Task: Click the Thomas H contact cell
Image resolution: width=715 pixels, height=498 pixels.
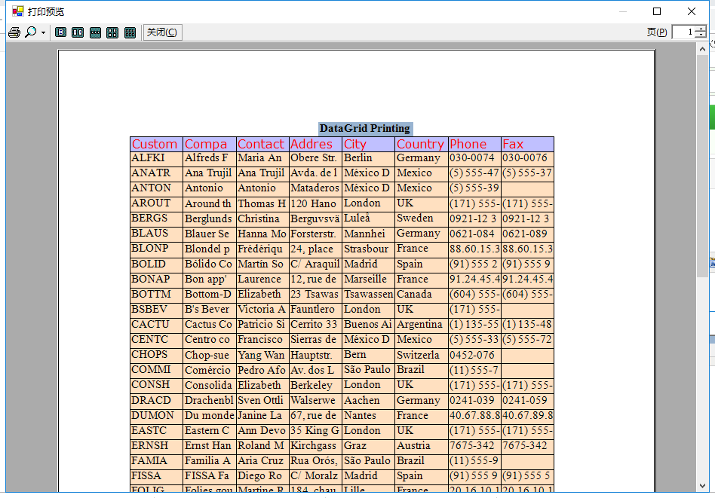Action: 262,203
